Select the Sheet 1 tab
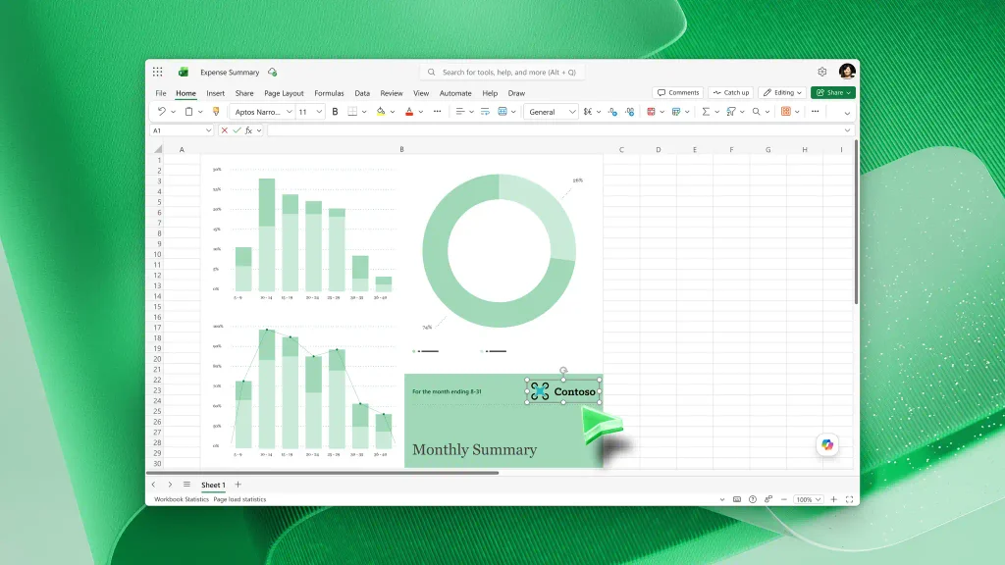1005x565 pixels. (x=213, y=485)
